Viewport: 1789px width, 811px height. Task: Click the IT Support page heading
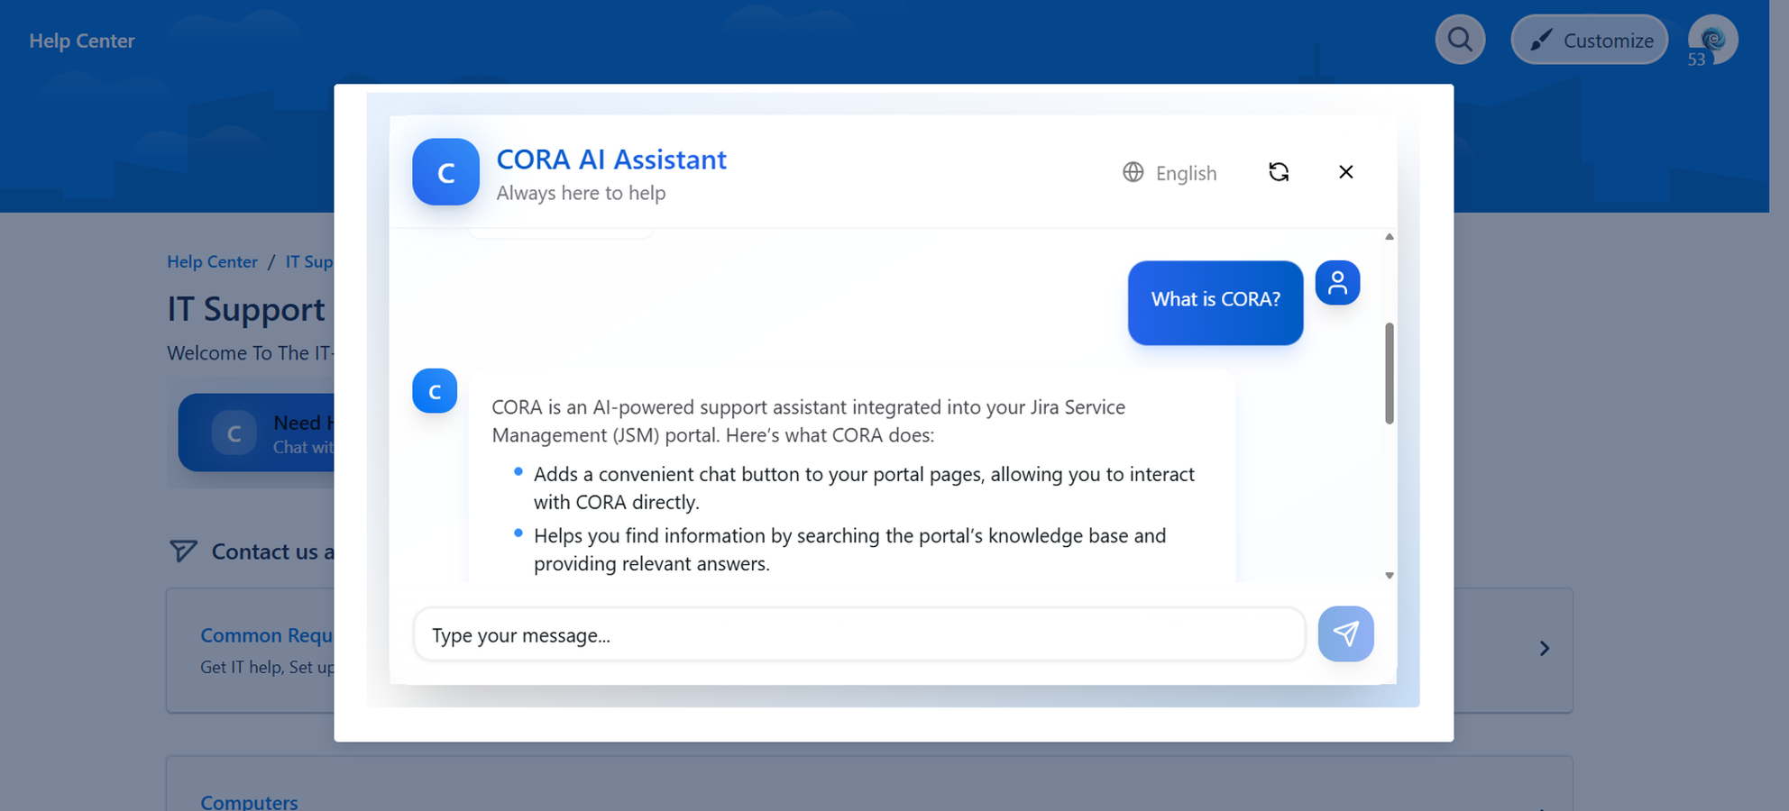[246, 309]
